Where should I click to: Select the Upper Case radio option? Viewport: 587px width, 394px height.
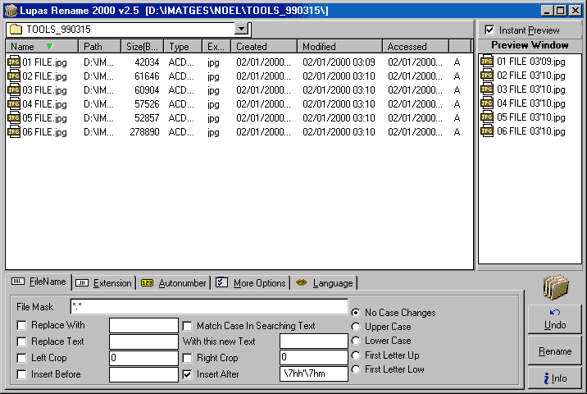pos(355,327)
